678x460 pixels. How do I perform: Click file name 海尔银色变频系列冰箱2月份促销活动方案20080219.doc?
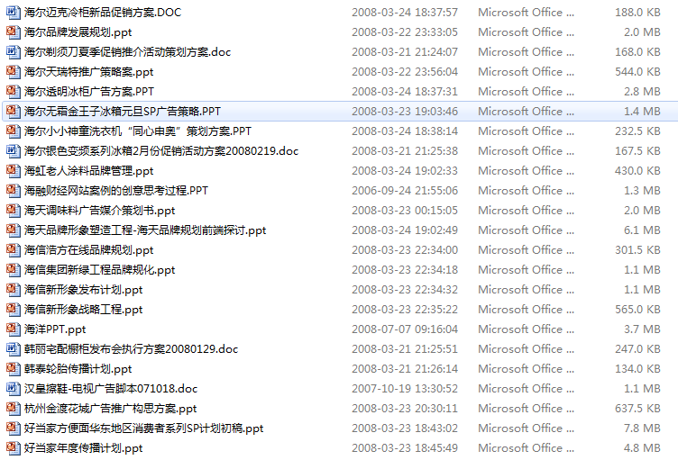pos(161,151)
